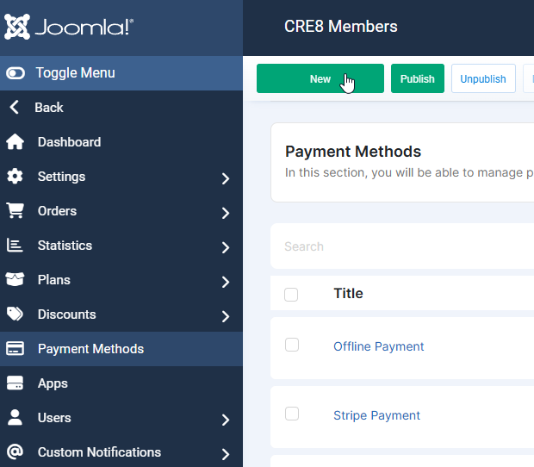Select the Payment Methods menu item
This screenshot has height=467, width=534.
pos(121,349)
